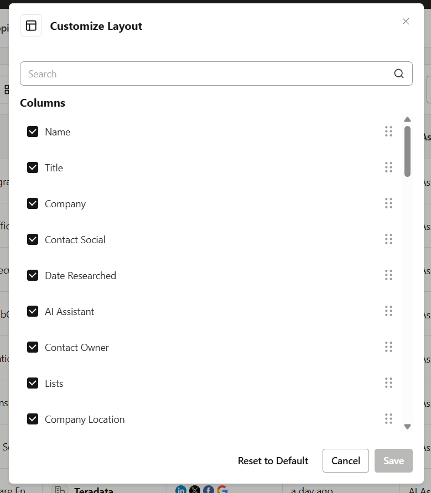Close the Customize Layout dialog
Screen dimensions: 431x493
pos(406,21)
